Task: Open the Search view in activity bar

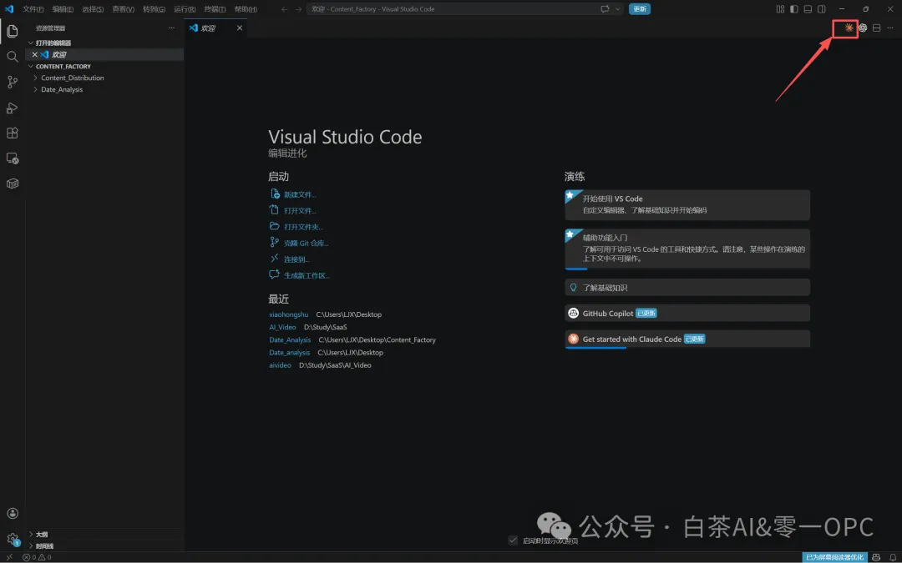Action: coord(12,57)
